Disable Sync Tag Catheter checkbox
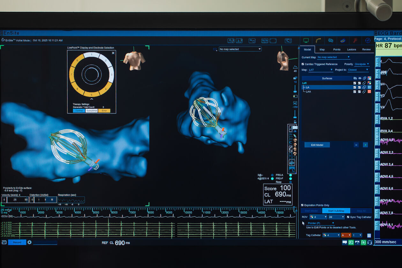This screenshot has height=268, width=402. 348,217
